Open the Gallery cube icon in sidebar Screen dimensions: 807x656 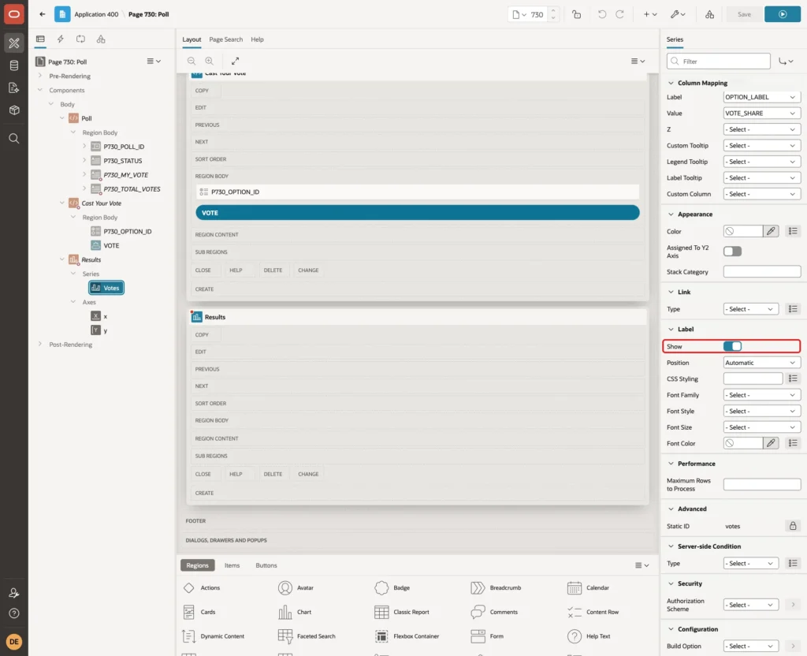pyautogui.click(x=14, y=110)
